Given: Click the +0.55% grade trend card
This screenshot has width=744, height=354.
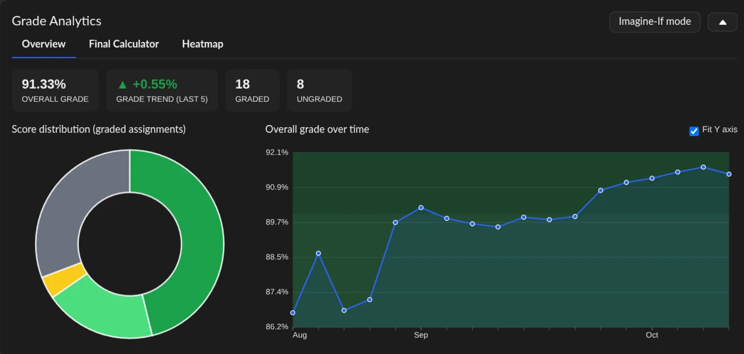Looking at the screenshot, I should pos(162,91).
